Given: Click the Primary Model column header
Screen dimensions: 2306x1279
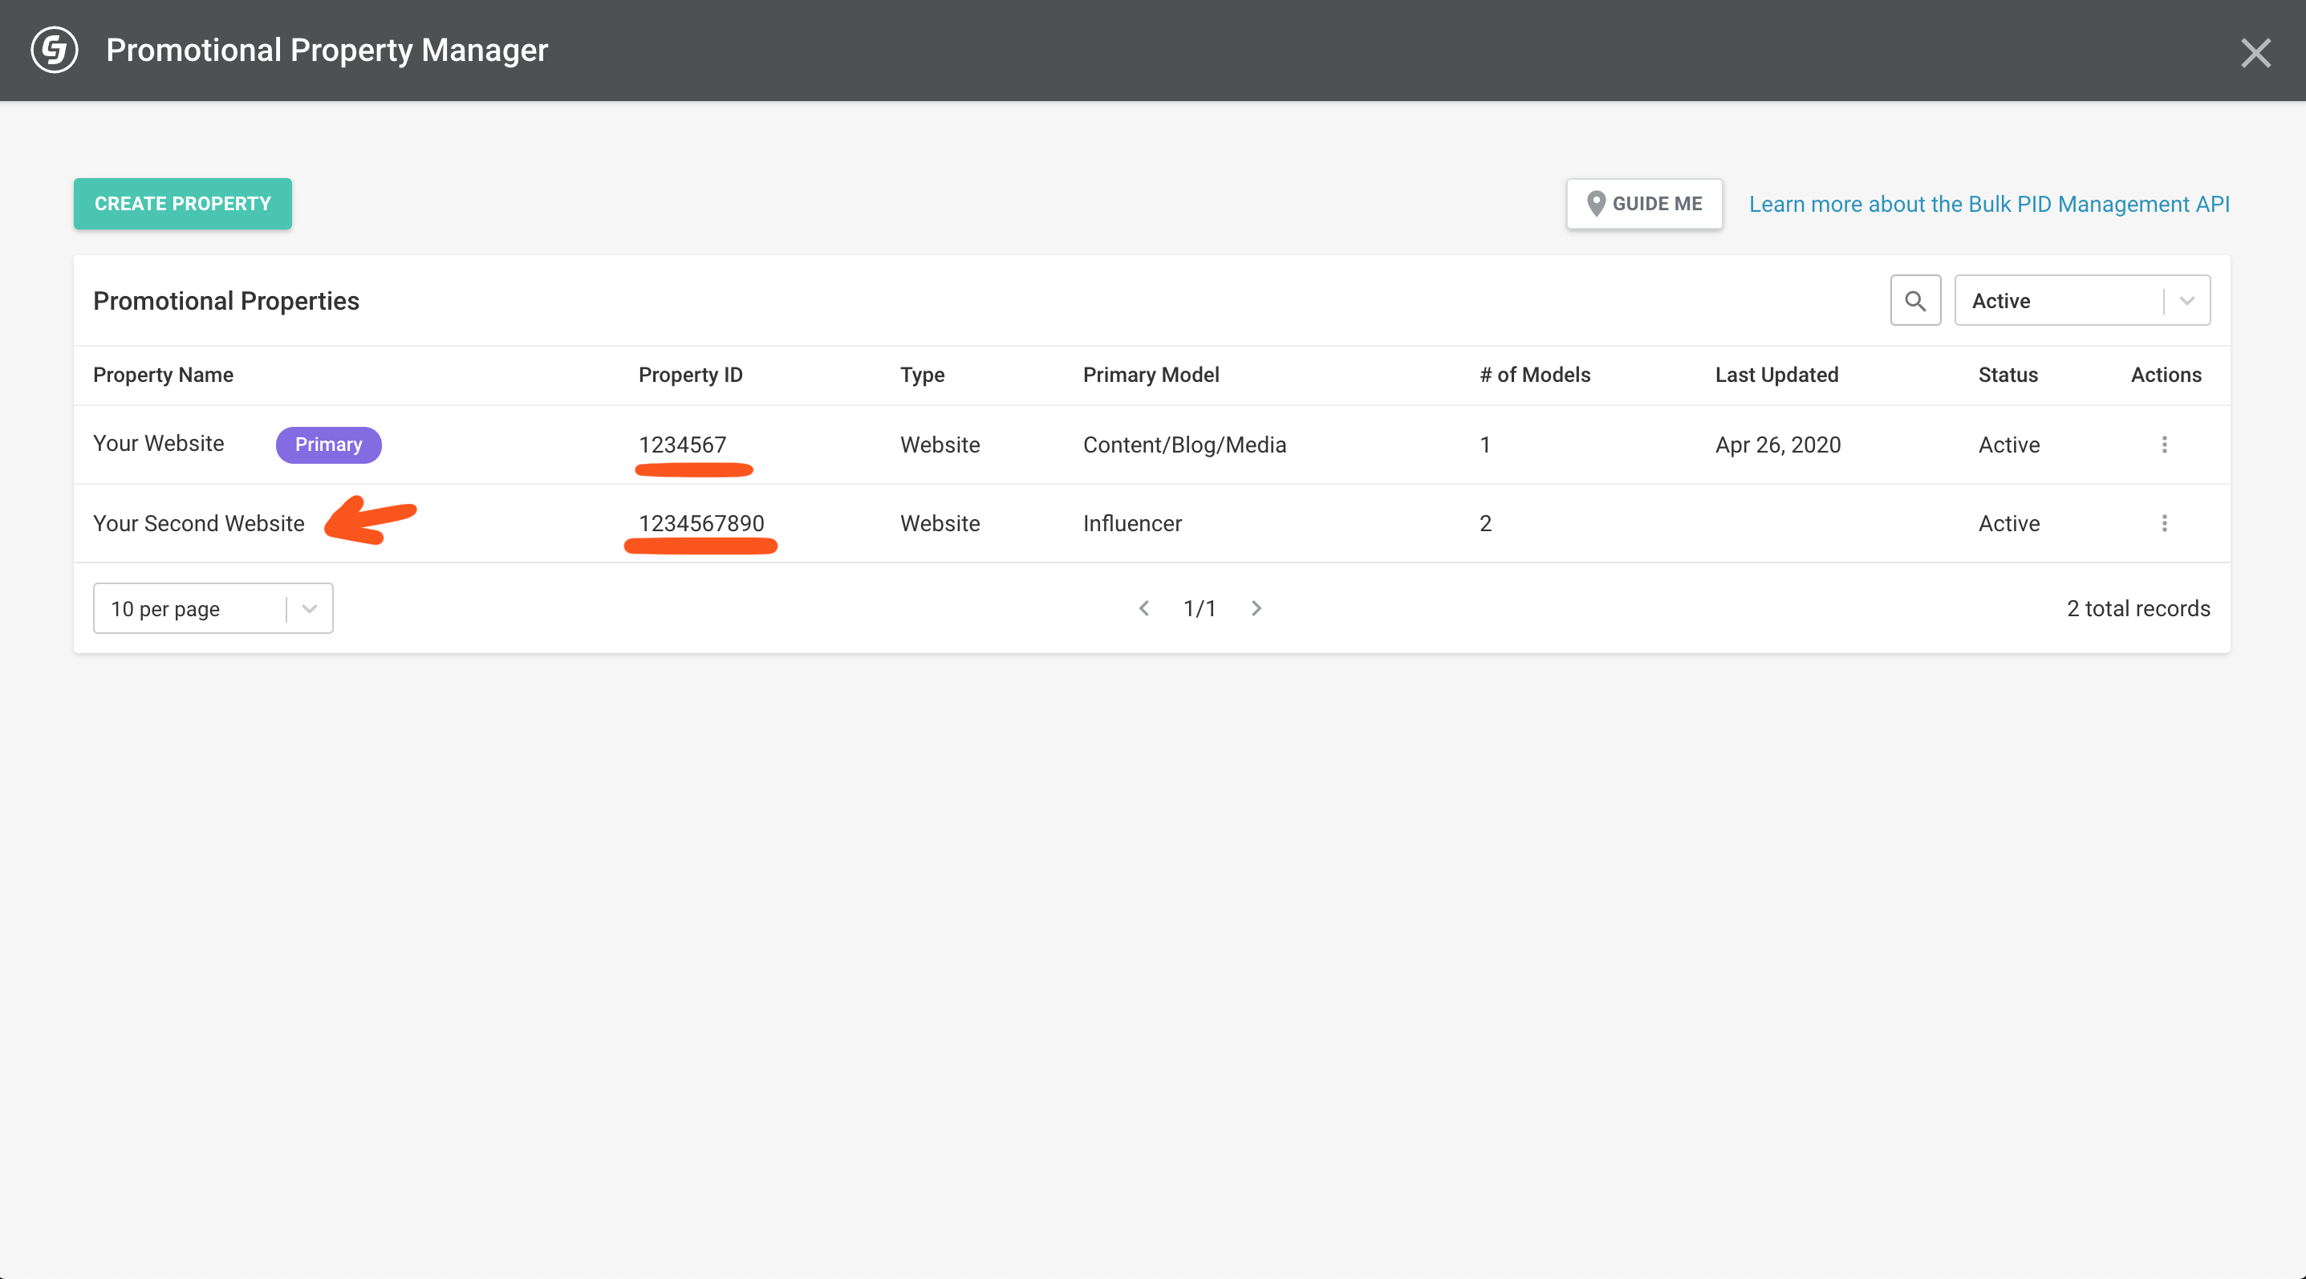Looking at the screenshot, I should pos(1151,375).
